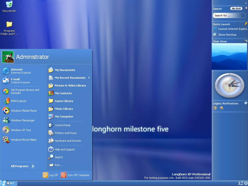Screen dimensions: 248x186
Task: Click the Administrator user picture
Action: click(8, 57)
